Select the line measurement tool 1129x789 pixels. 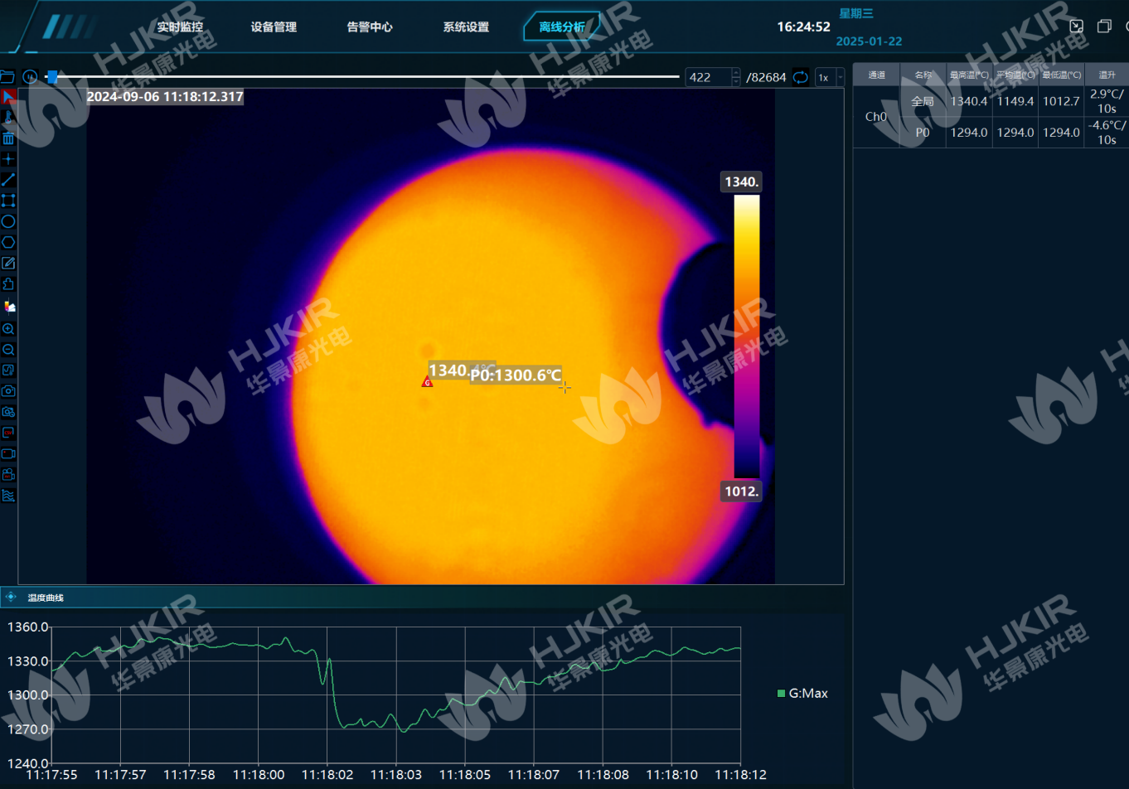pos(8,180)
